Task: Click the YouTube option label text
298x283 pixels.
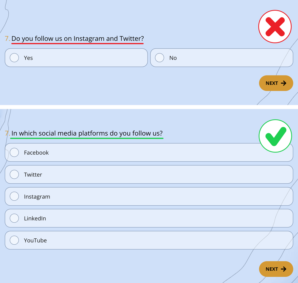Action: point(35,240)
